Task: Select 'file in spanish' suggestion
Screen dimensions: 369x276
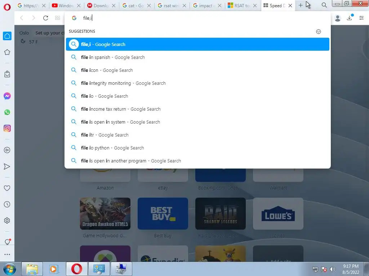Action: (197, 57)
